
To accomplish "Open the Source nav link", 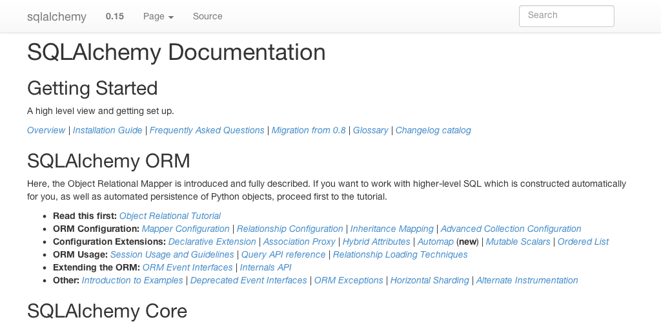I will [207, 16].
